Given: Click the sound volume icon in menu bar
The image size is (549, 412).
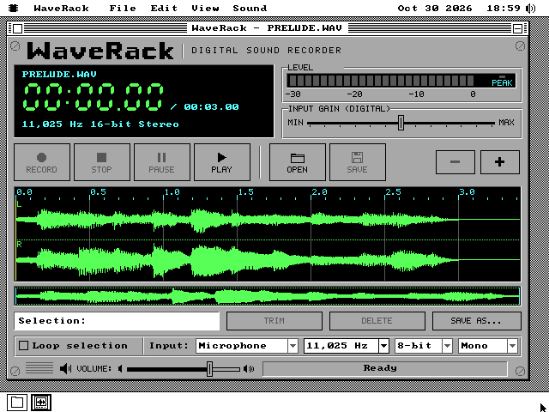Looking at the screenshot, I should click(531, 8).
